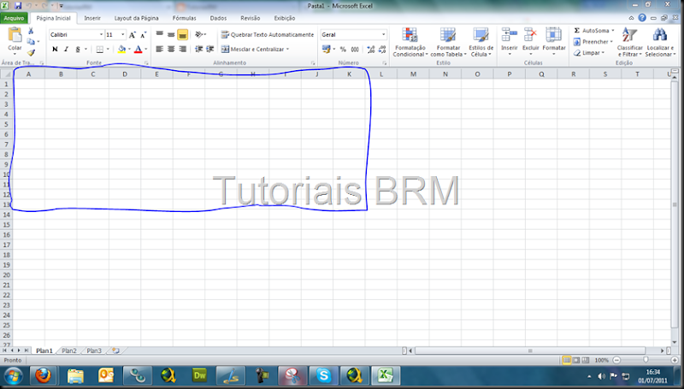Toggle middle vertical alignment

171,34
